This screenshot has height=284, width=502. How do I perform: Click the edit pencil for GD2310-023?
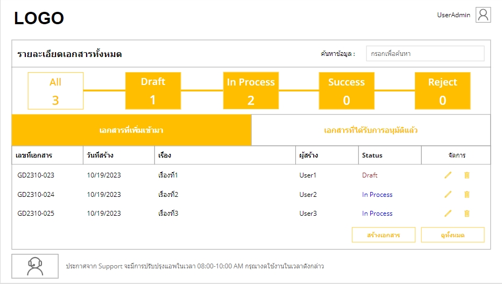448,175
